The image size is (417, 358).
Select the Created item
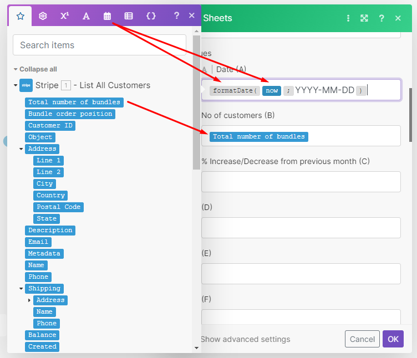coord(42,346)
